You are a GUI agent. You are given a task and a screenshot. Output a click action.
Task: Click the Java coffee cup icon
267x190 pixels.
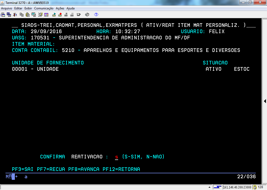[79, 15]
